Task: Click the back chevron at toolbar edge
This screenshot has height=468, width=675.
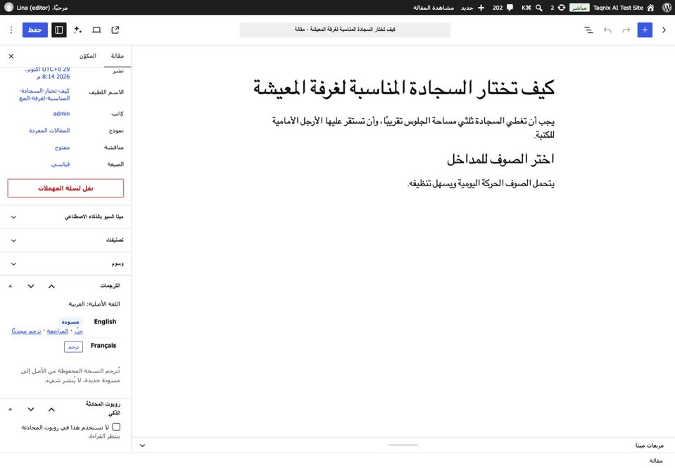Action: pyautogui.click(x=664, y=30)
